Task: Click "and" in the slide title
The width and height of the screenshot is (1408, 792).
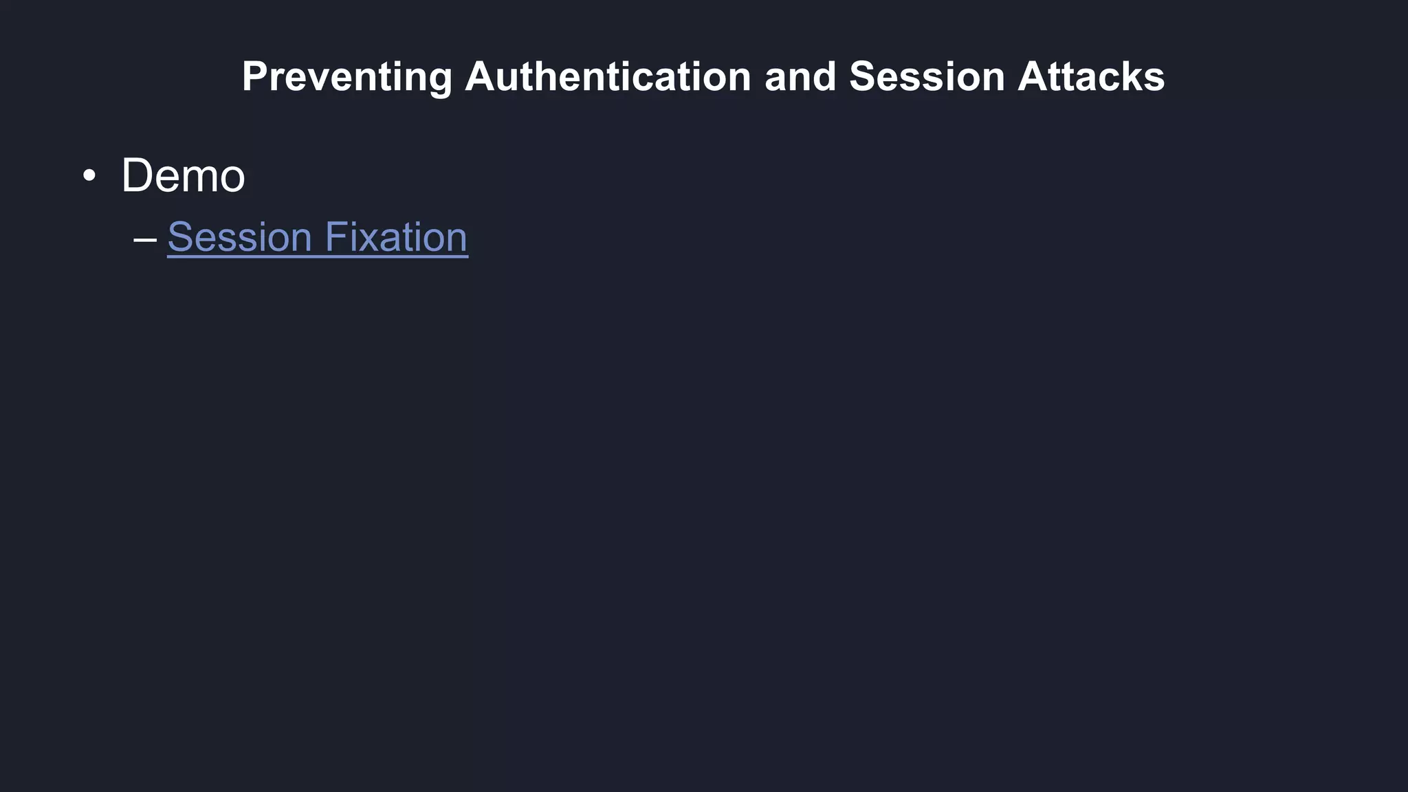Action: (x=800, y=76)
